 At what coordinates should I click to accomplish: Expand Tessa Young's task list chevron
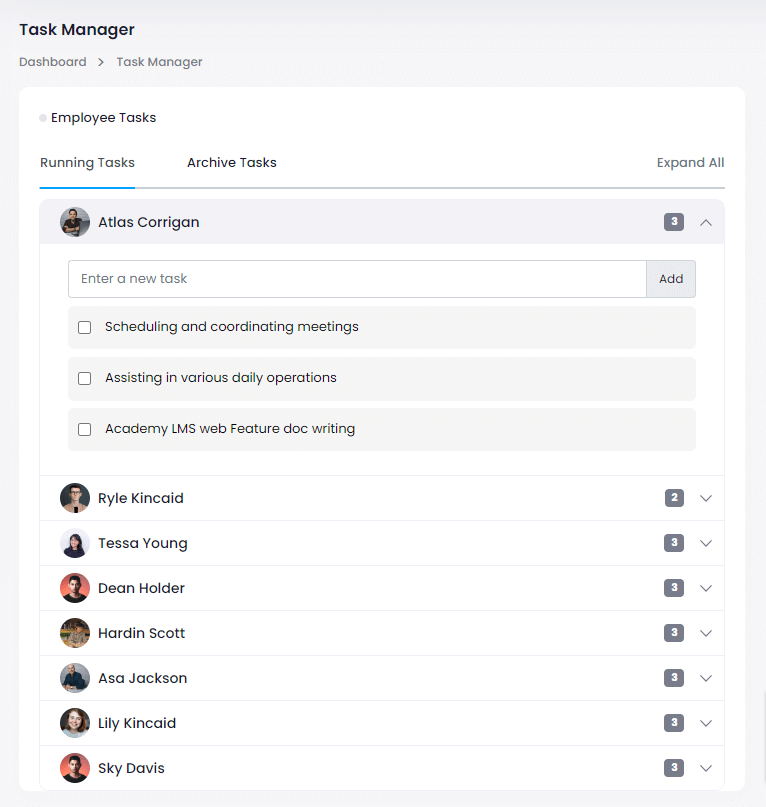coord(706,543)
